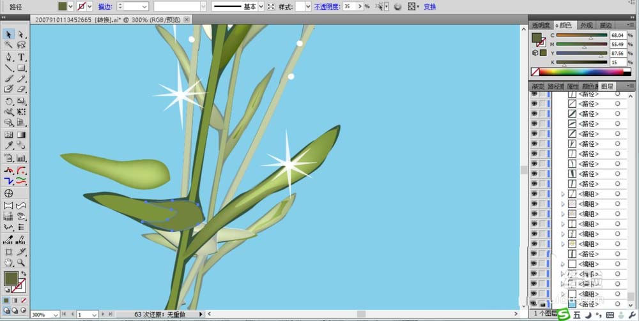Select the Scale tool
639x321 pixels.
click(x=21, y=101)
